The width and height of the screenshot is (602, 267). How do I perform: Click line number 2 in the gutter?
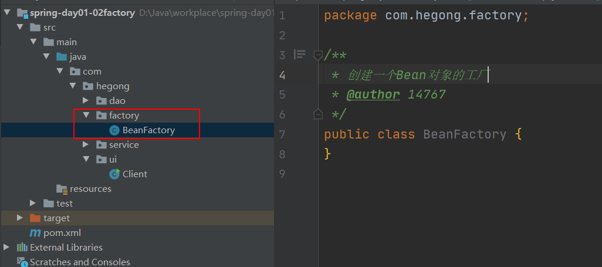282,35
